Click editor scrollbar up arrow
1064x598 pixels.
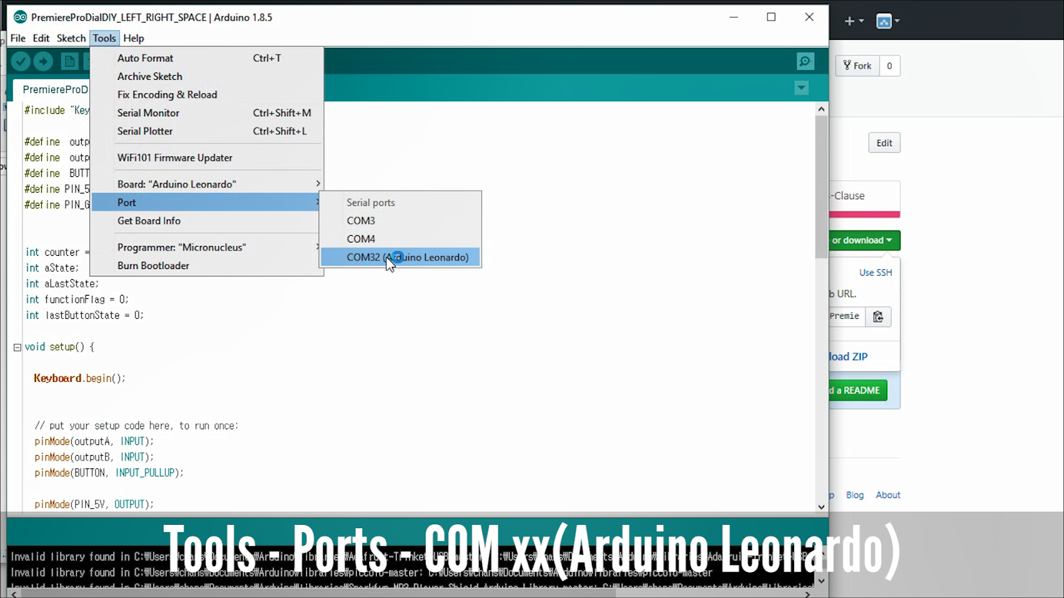(821, 109)
